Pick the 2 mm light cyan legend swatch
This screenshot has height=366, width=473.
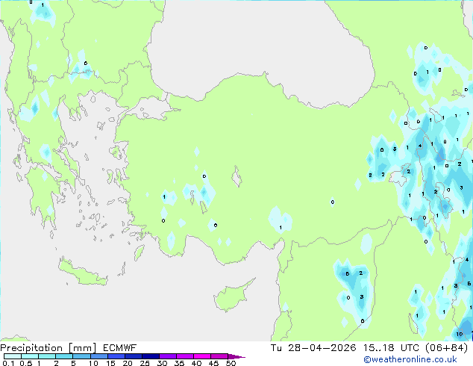click(x=64, y=356)
